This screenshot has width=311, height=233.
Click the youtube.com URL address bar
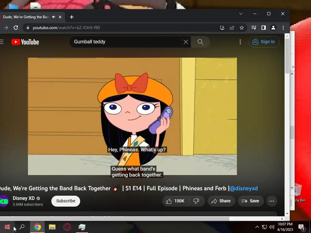tap(123, 28)
